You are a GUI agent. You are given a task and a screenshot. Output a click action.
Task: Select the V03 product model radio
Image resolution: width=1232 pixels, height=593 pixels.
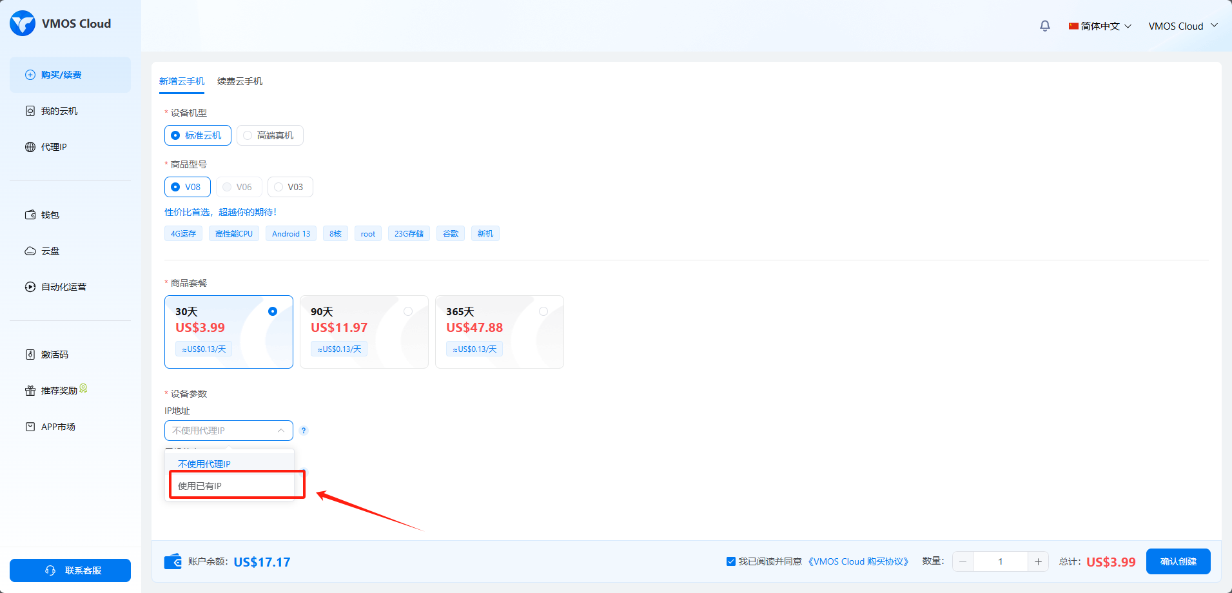[279, 187]
